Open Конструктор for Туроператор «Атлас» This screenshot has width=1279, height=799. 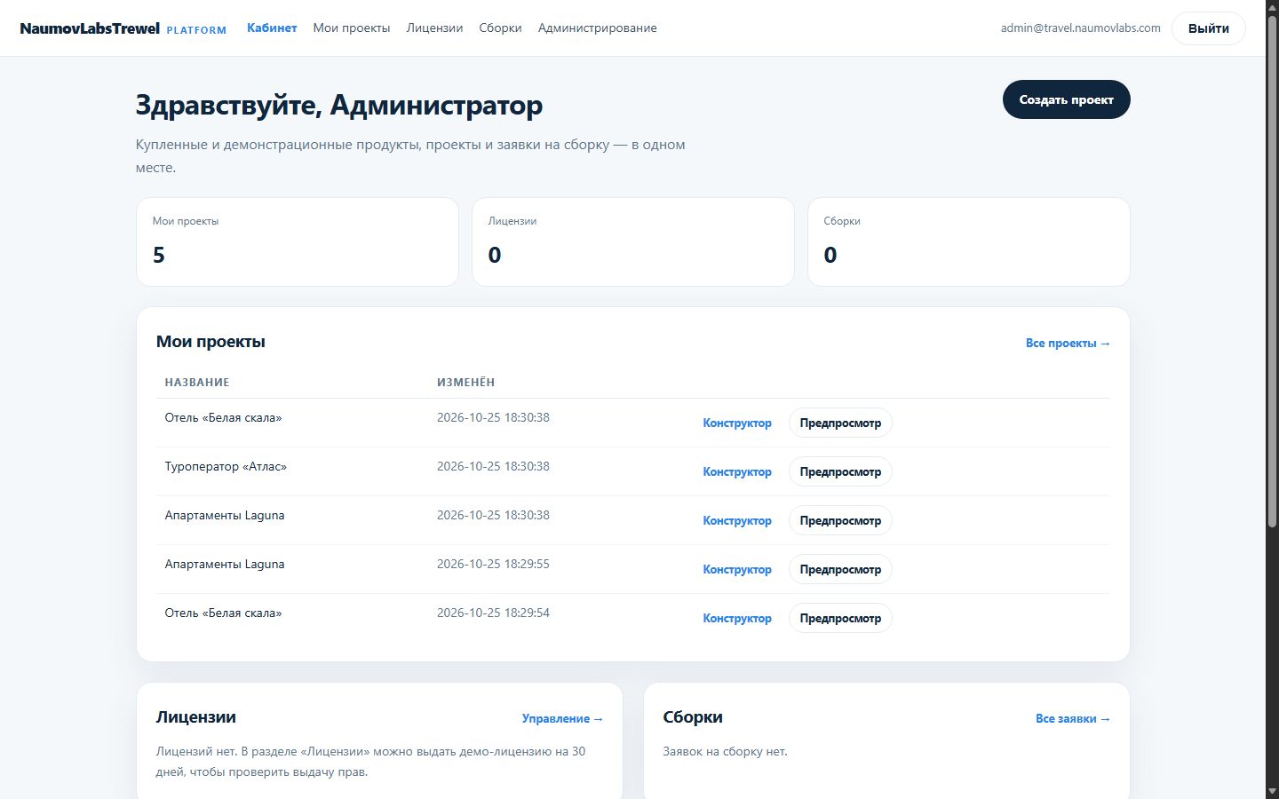(x=737, y=472)
